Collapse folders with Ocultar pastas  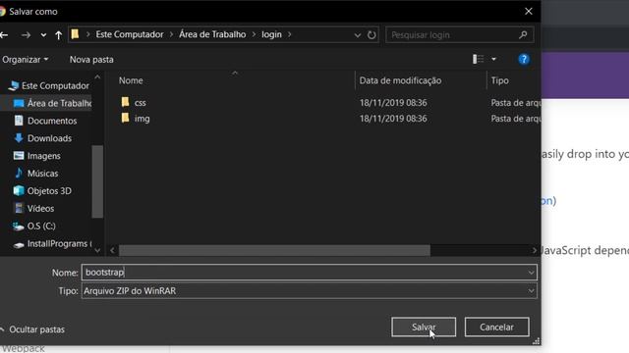(32, 329)
